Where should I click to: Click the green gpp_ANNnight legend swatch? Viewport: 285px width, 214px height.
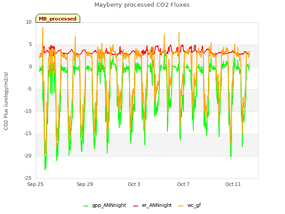pos(85,206)
